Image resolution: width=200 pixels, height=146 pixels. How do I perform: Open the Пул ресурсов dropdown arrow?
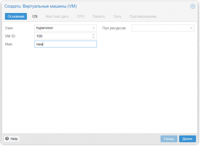point(191,28)
